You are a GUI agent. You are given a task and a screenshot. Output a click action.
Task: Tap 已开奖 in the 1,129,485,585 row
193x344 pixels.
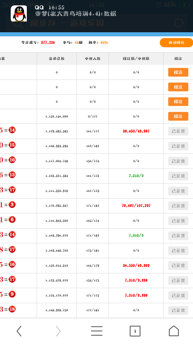[x=178, y=131]
